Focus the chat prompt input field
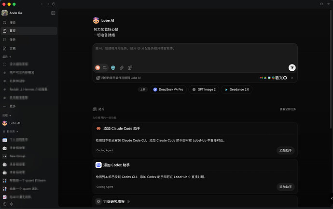333x209 pixels. 195,53
